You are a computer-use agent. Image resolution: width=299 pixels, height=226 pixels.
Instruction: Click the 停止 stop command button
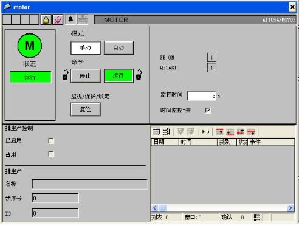click(86, 76)
